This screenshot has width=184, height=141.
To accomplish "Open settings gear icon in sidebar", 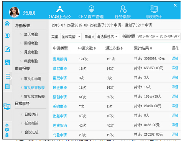I will (7, 125).
